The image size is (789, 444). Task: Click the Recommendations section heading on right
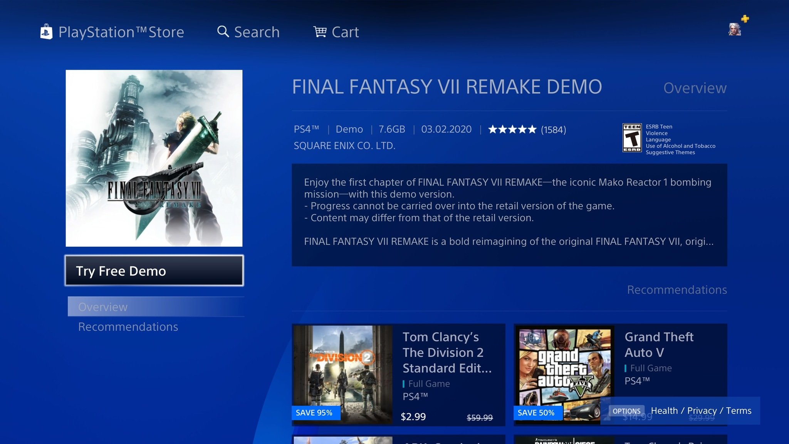(677, 290)
